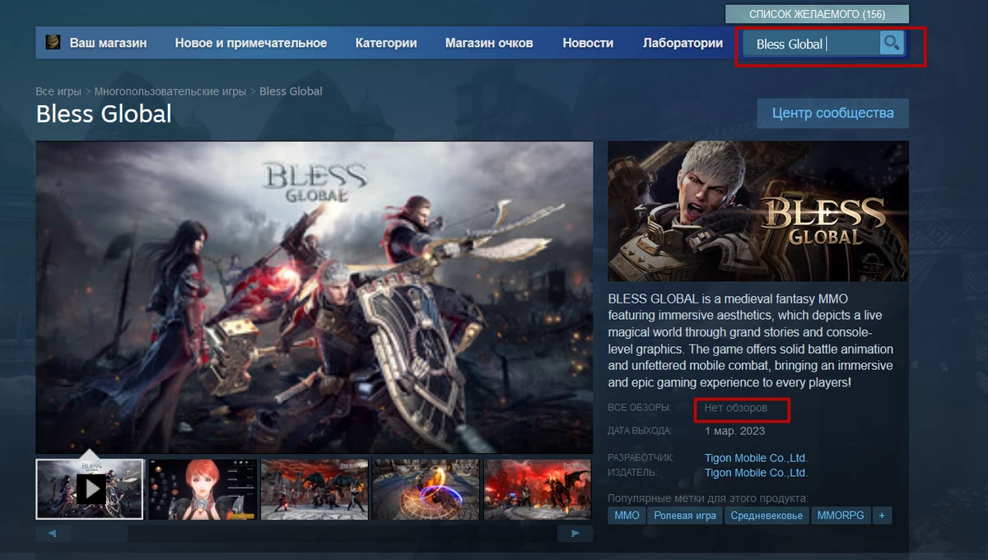Select the fifth thumbnail with red dragon scene
The height and width of the screenshot is (560, 988).
click(x=538, y=489)
